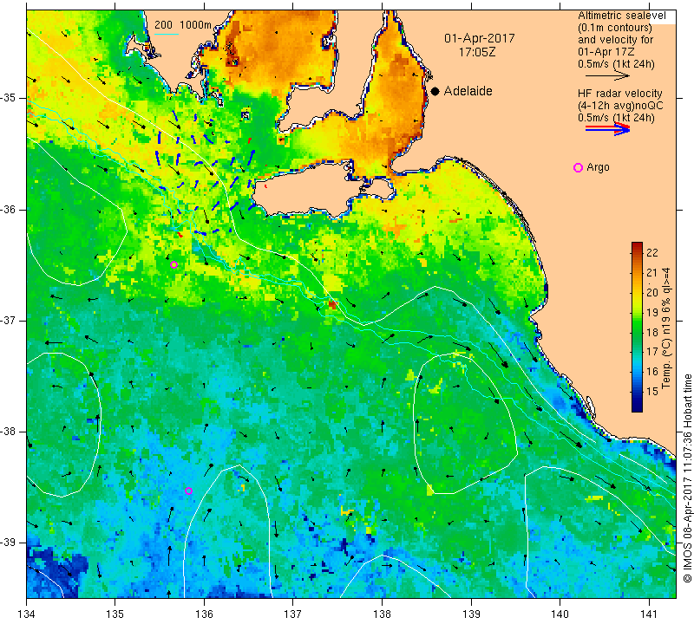The width and height of the screenshot is (694, 624).
Task: Click the magenta Argo legend circle
Action: (578, 167)
